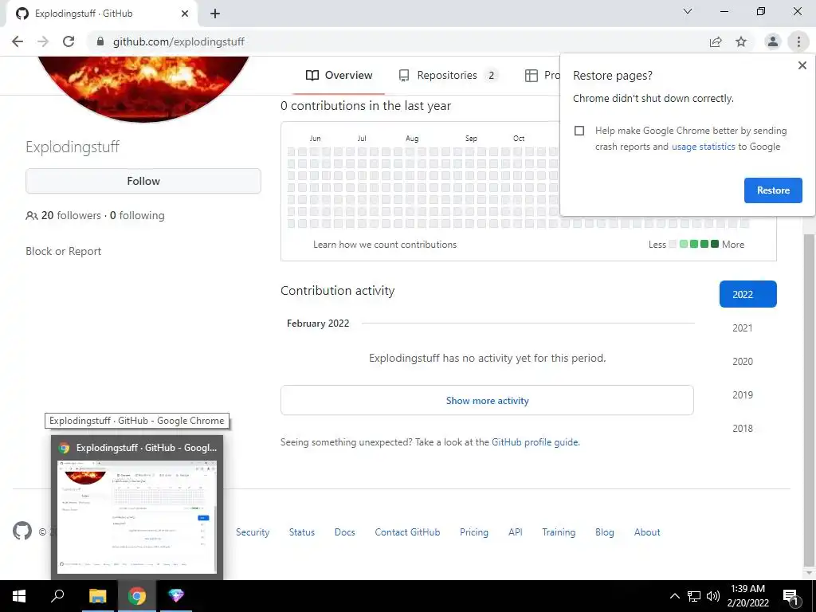Open the Repositories tab
This screenshot has height=612, width=816.
point(448,76)
